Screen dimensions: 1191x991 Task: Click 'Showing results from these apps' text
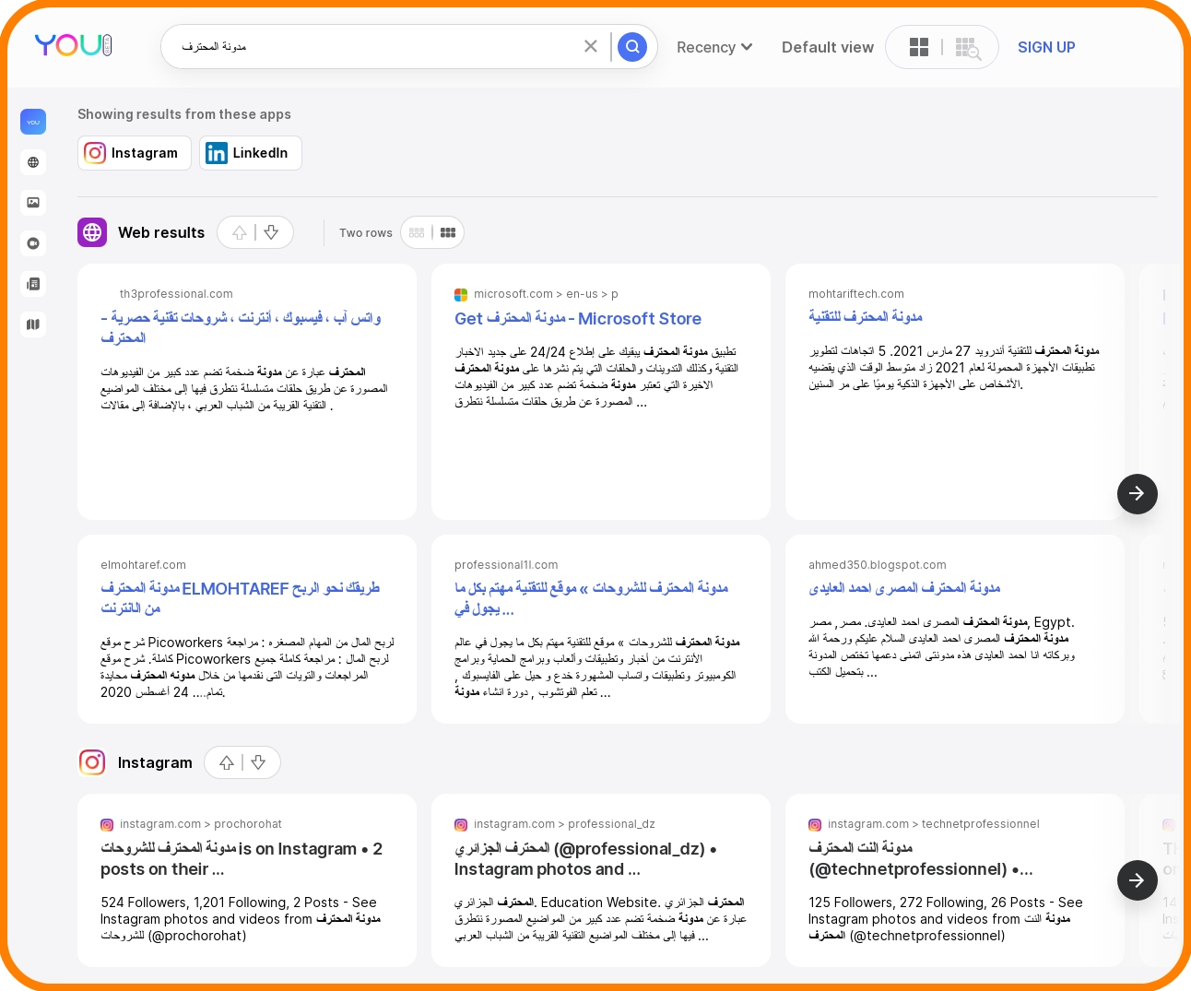(x=184, y=114)
